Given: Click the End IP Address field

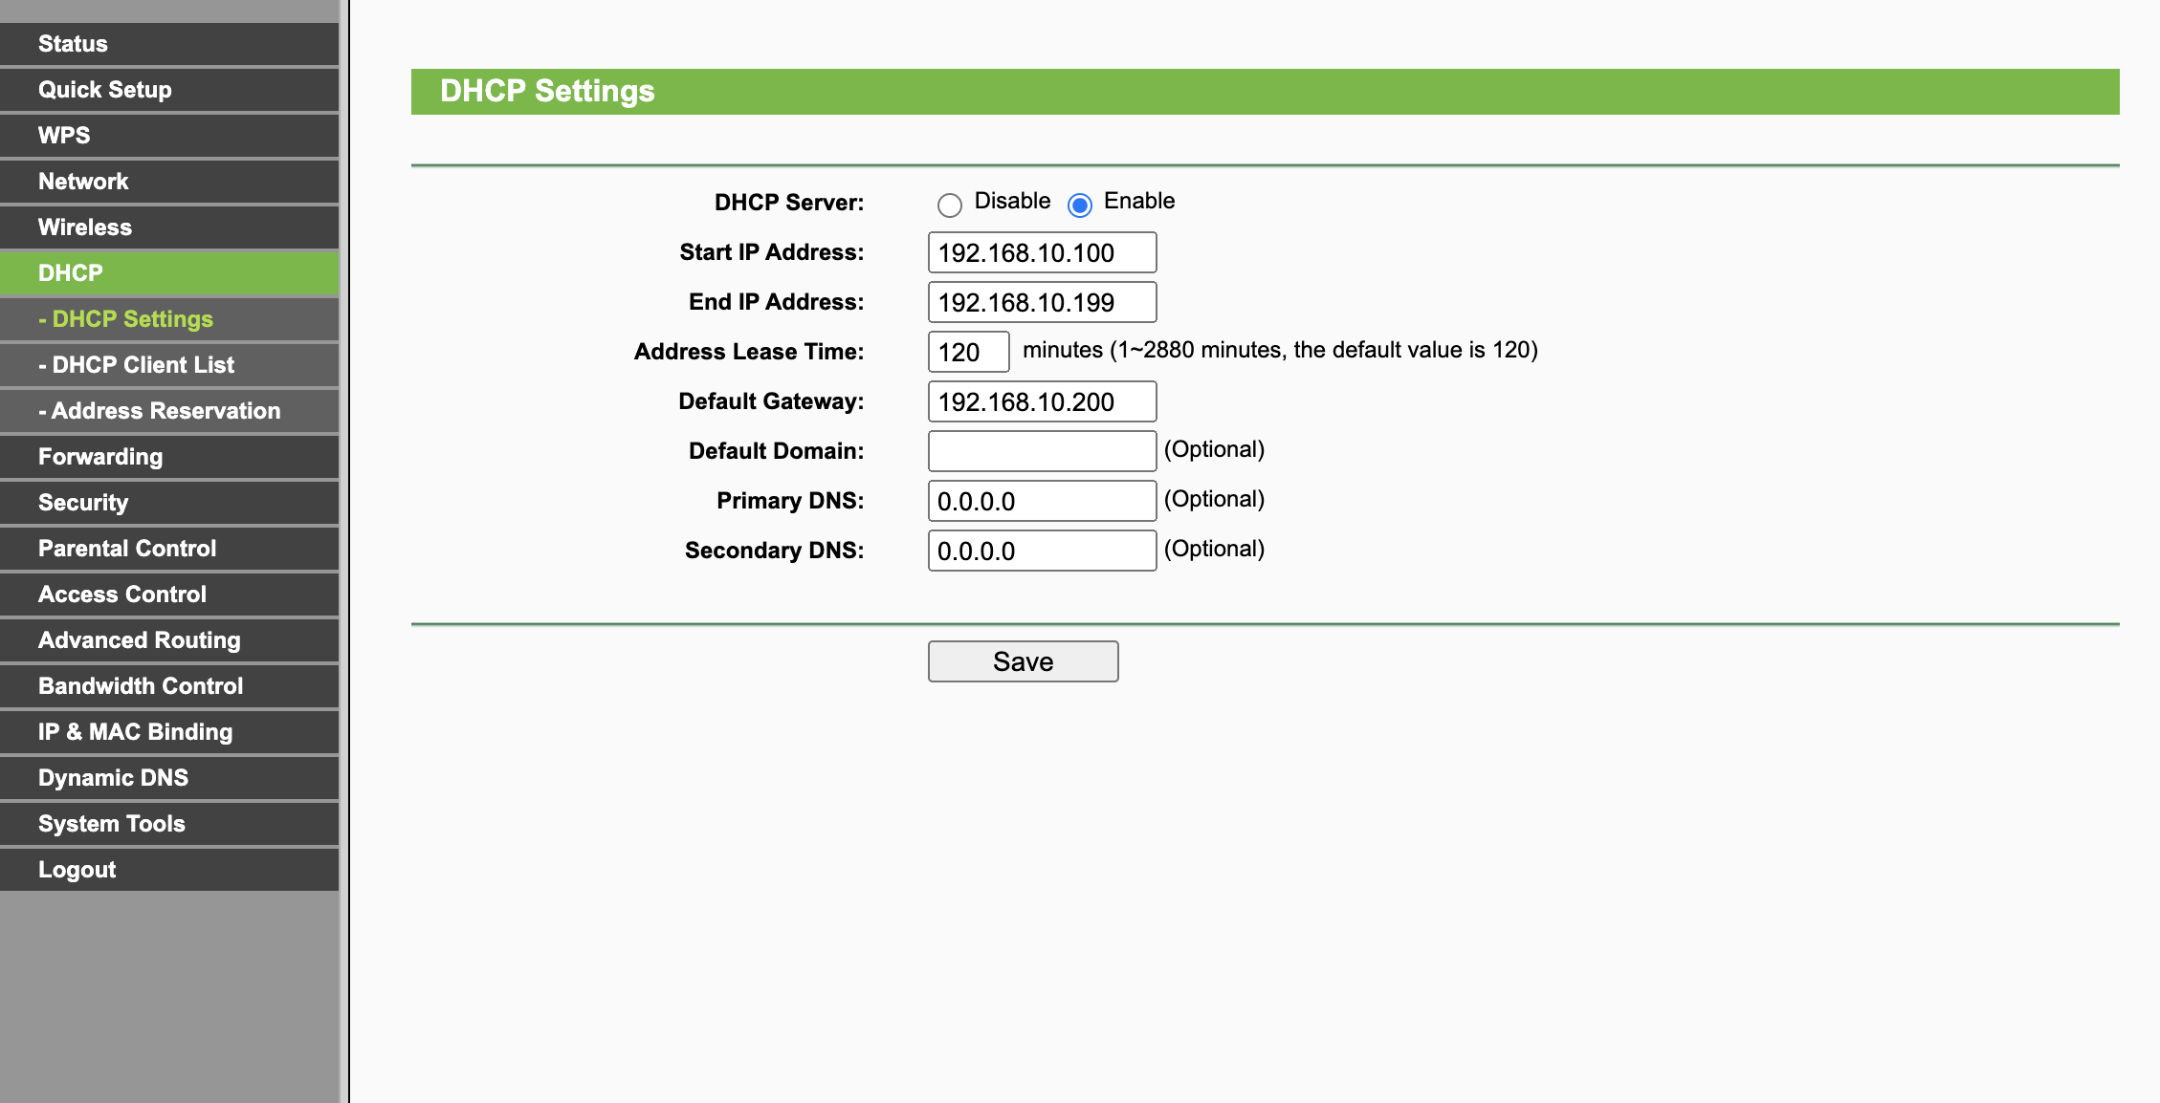Looking at the screenshot, I should (x=1042, y=302).
